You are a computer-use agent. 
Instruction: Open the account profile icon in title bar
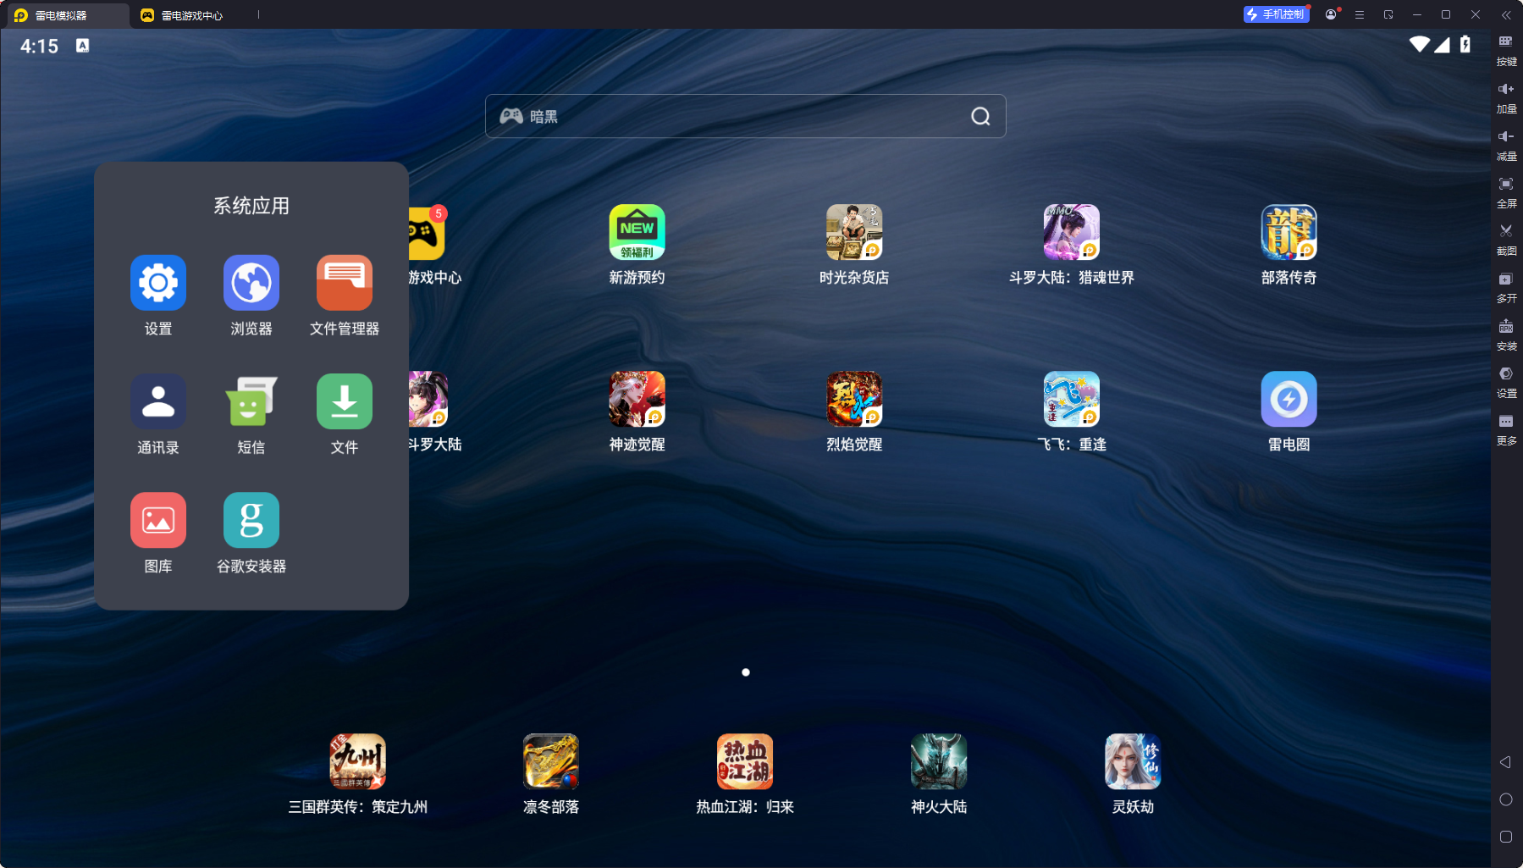point(1331,14)
